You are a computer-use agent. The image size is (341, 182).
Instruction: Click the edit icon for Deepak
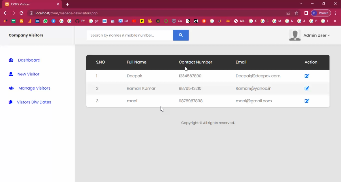[x=307, y=76]
